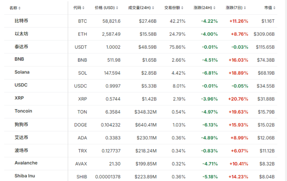Screen dimensions: 287x181
Task: Select the SOL ticker code
Action: pyautogui.click(x=83, y=73)
